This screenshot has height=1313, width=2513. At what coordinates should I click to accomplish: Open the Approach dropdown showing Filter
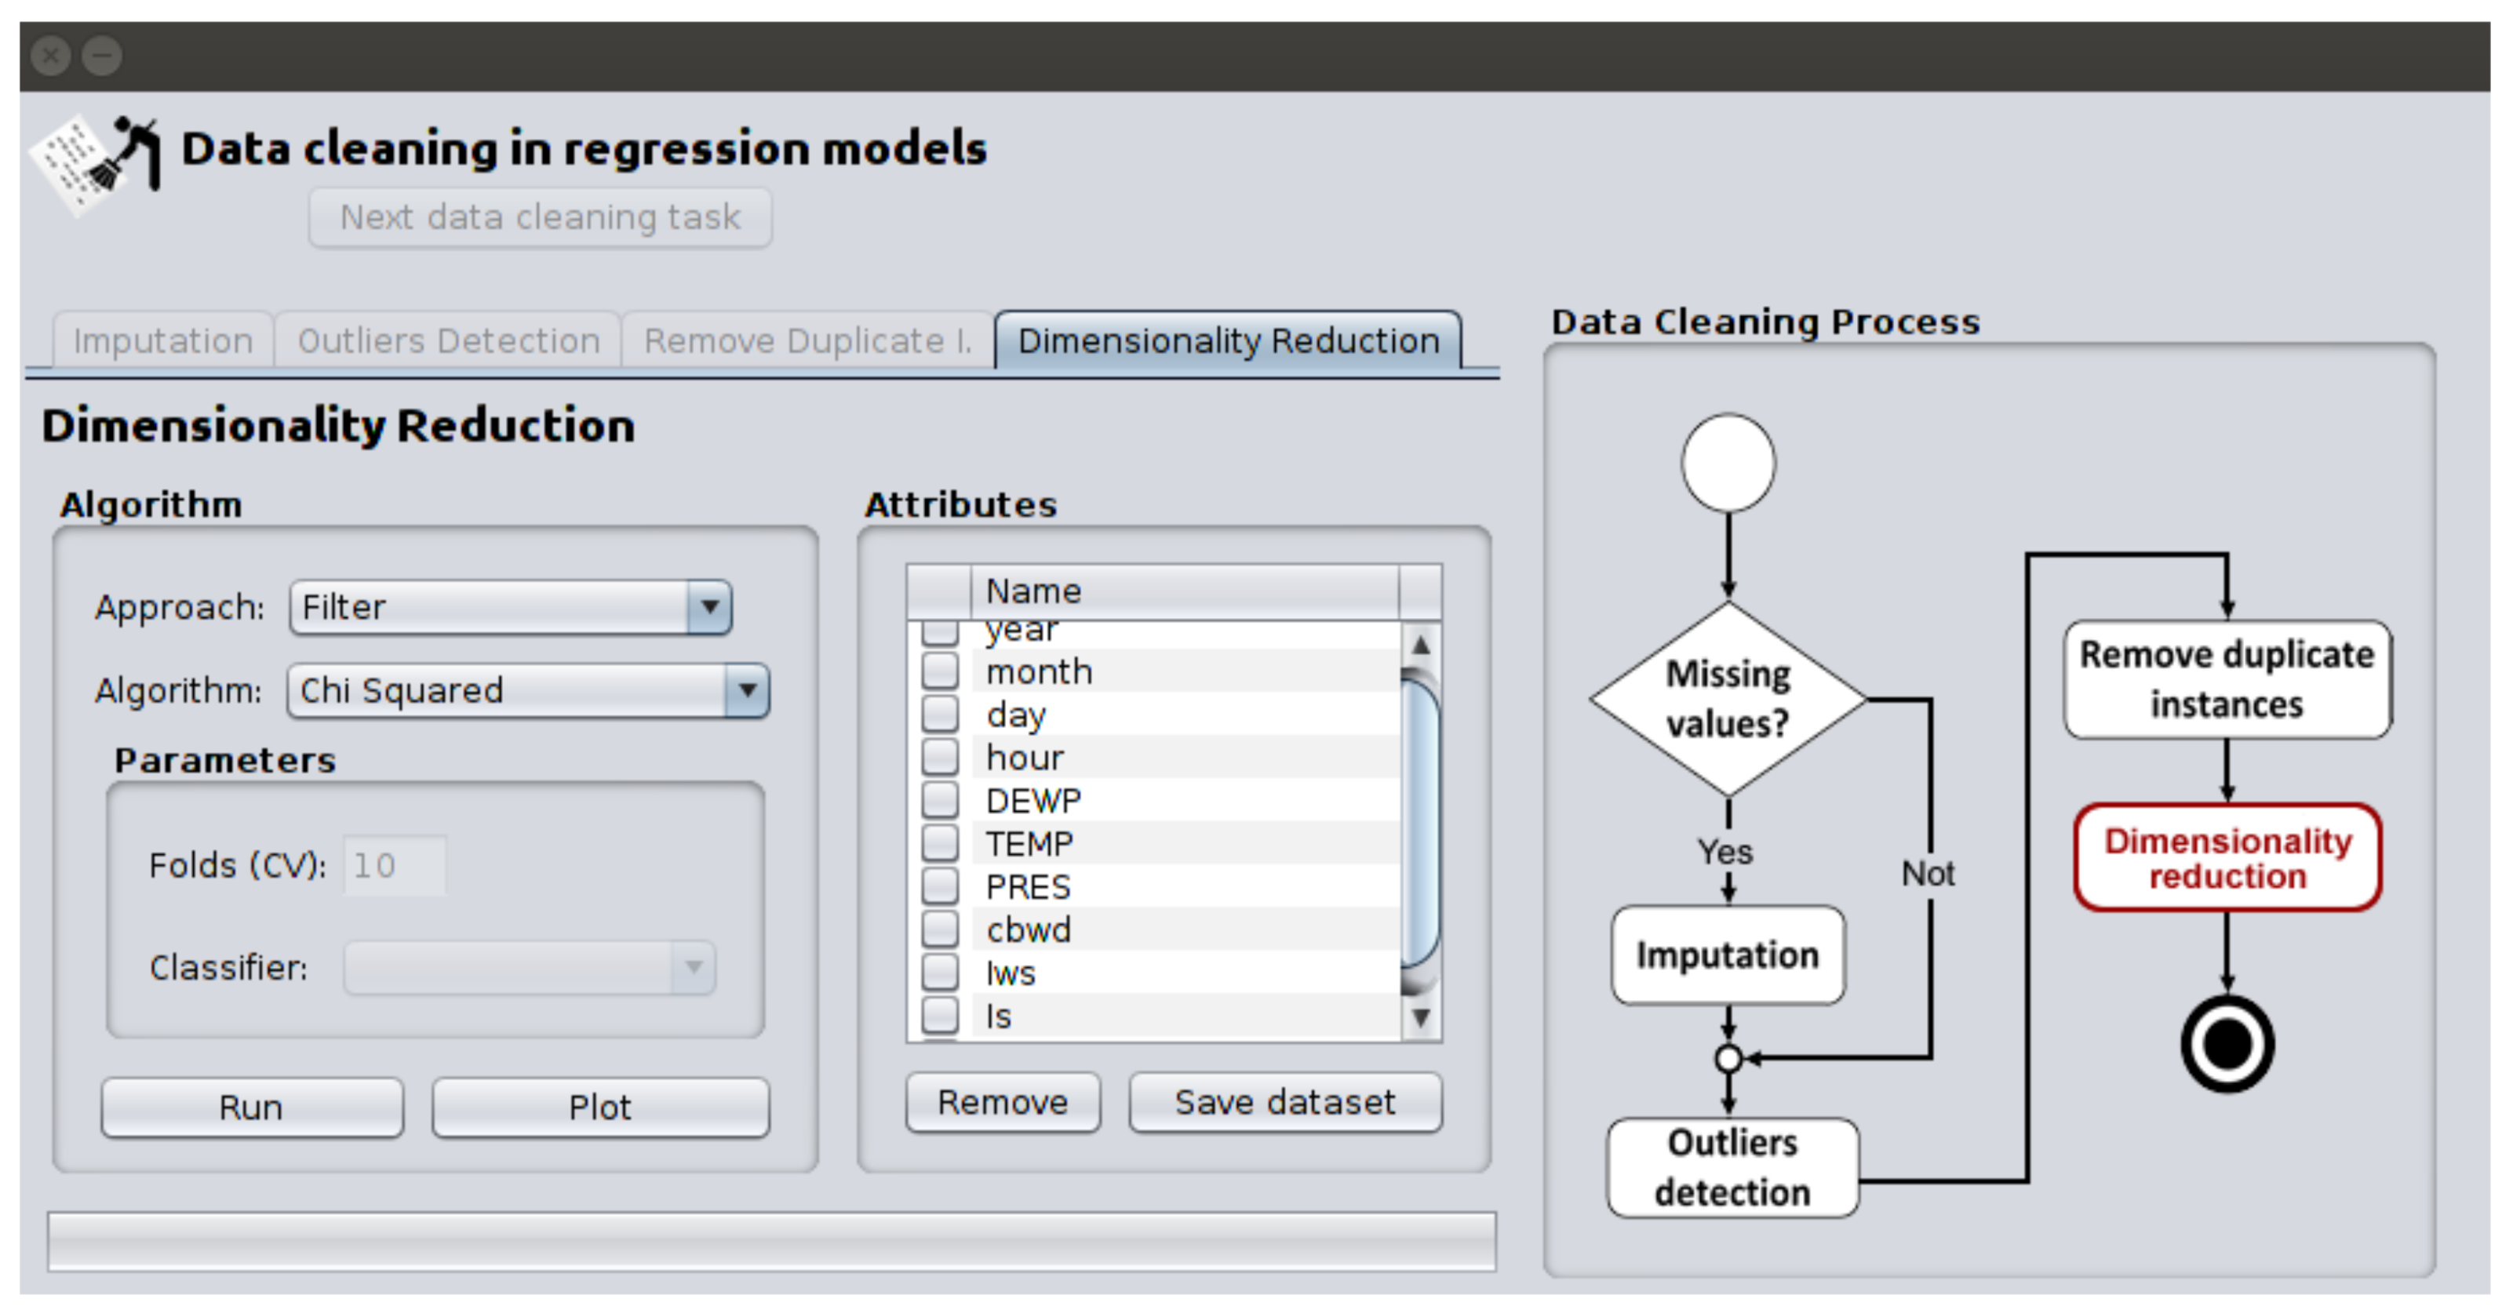pyautogui.click(x=510, y=607)
